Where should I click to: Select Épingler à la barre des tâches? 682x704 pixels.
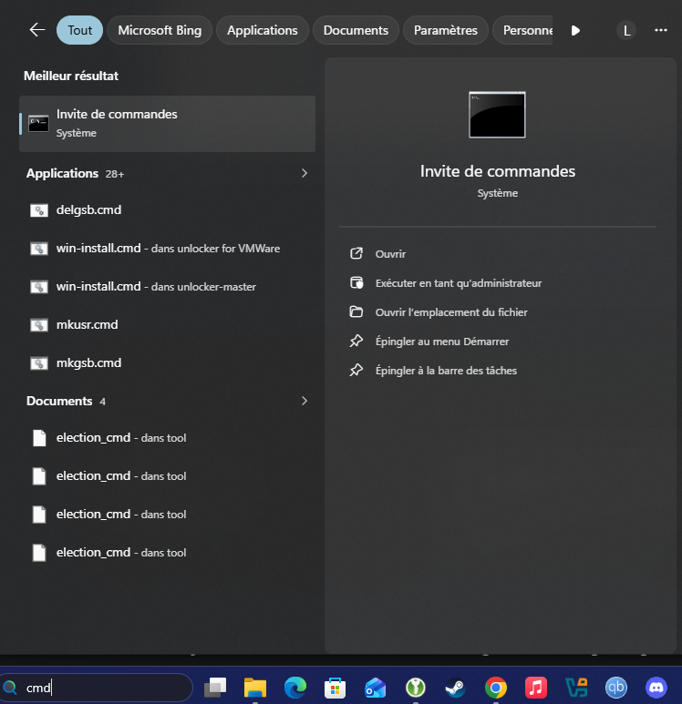click(x=446, y=371)
